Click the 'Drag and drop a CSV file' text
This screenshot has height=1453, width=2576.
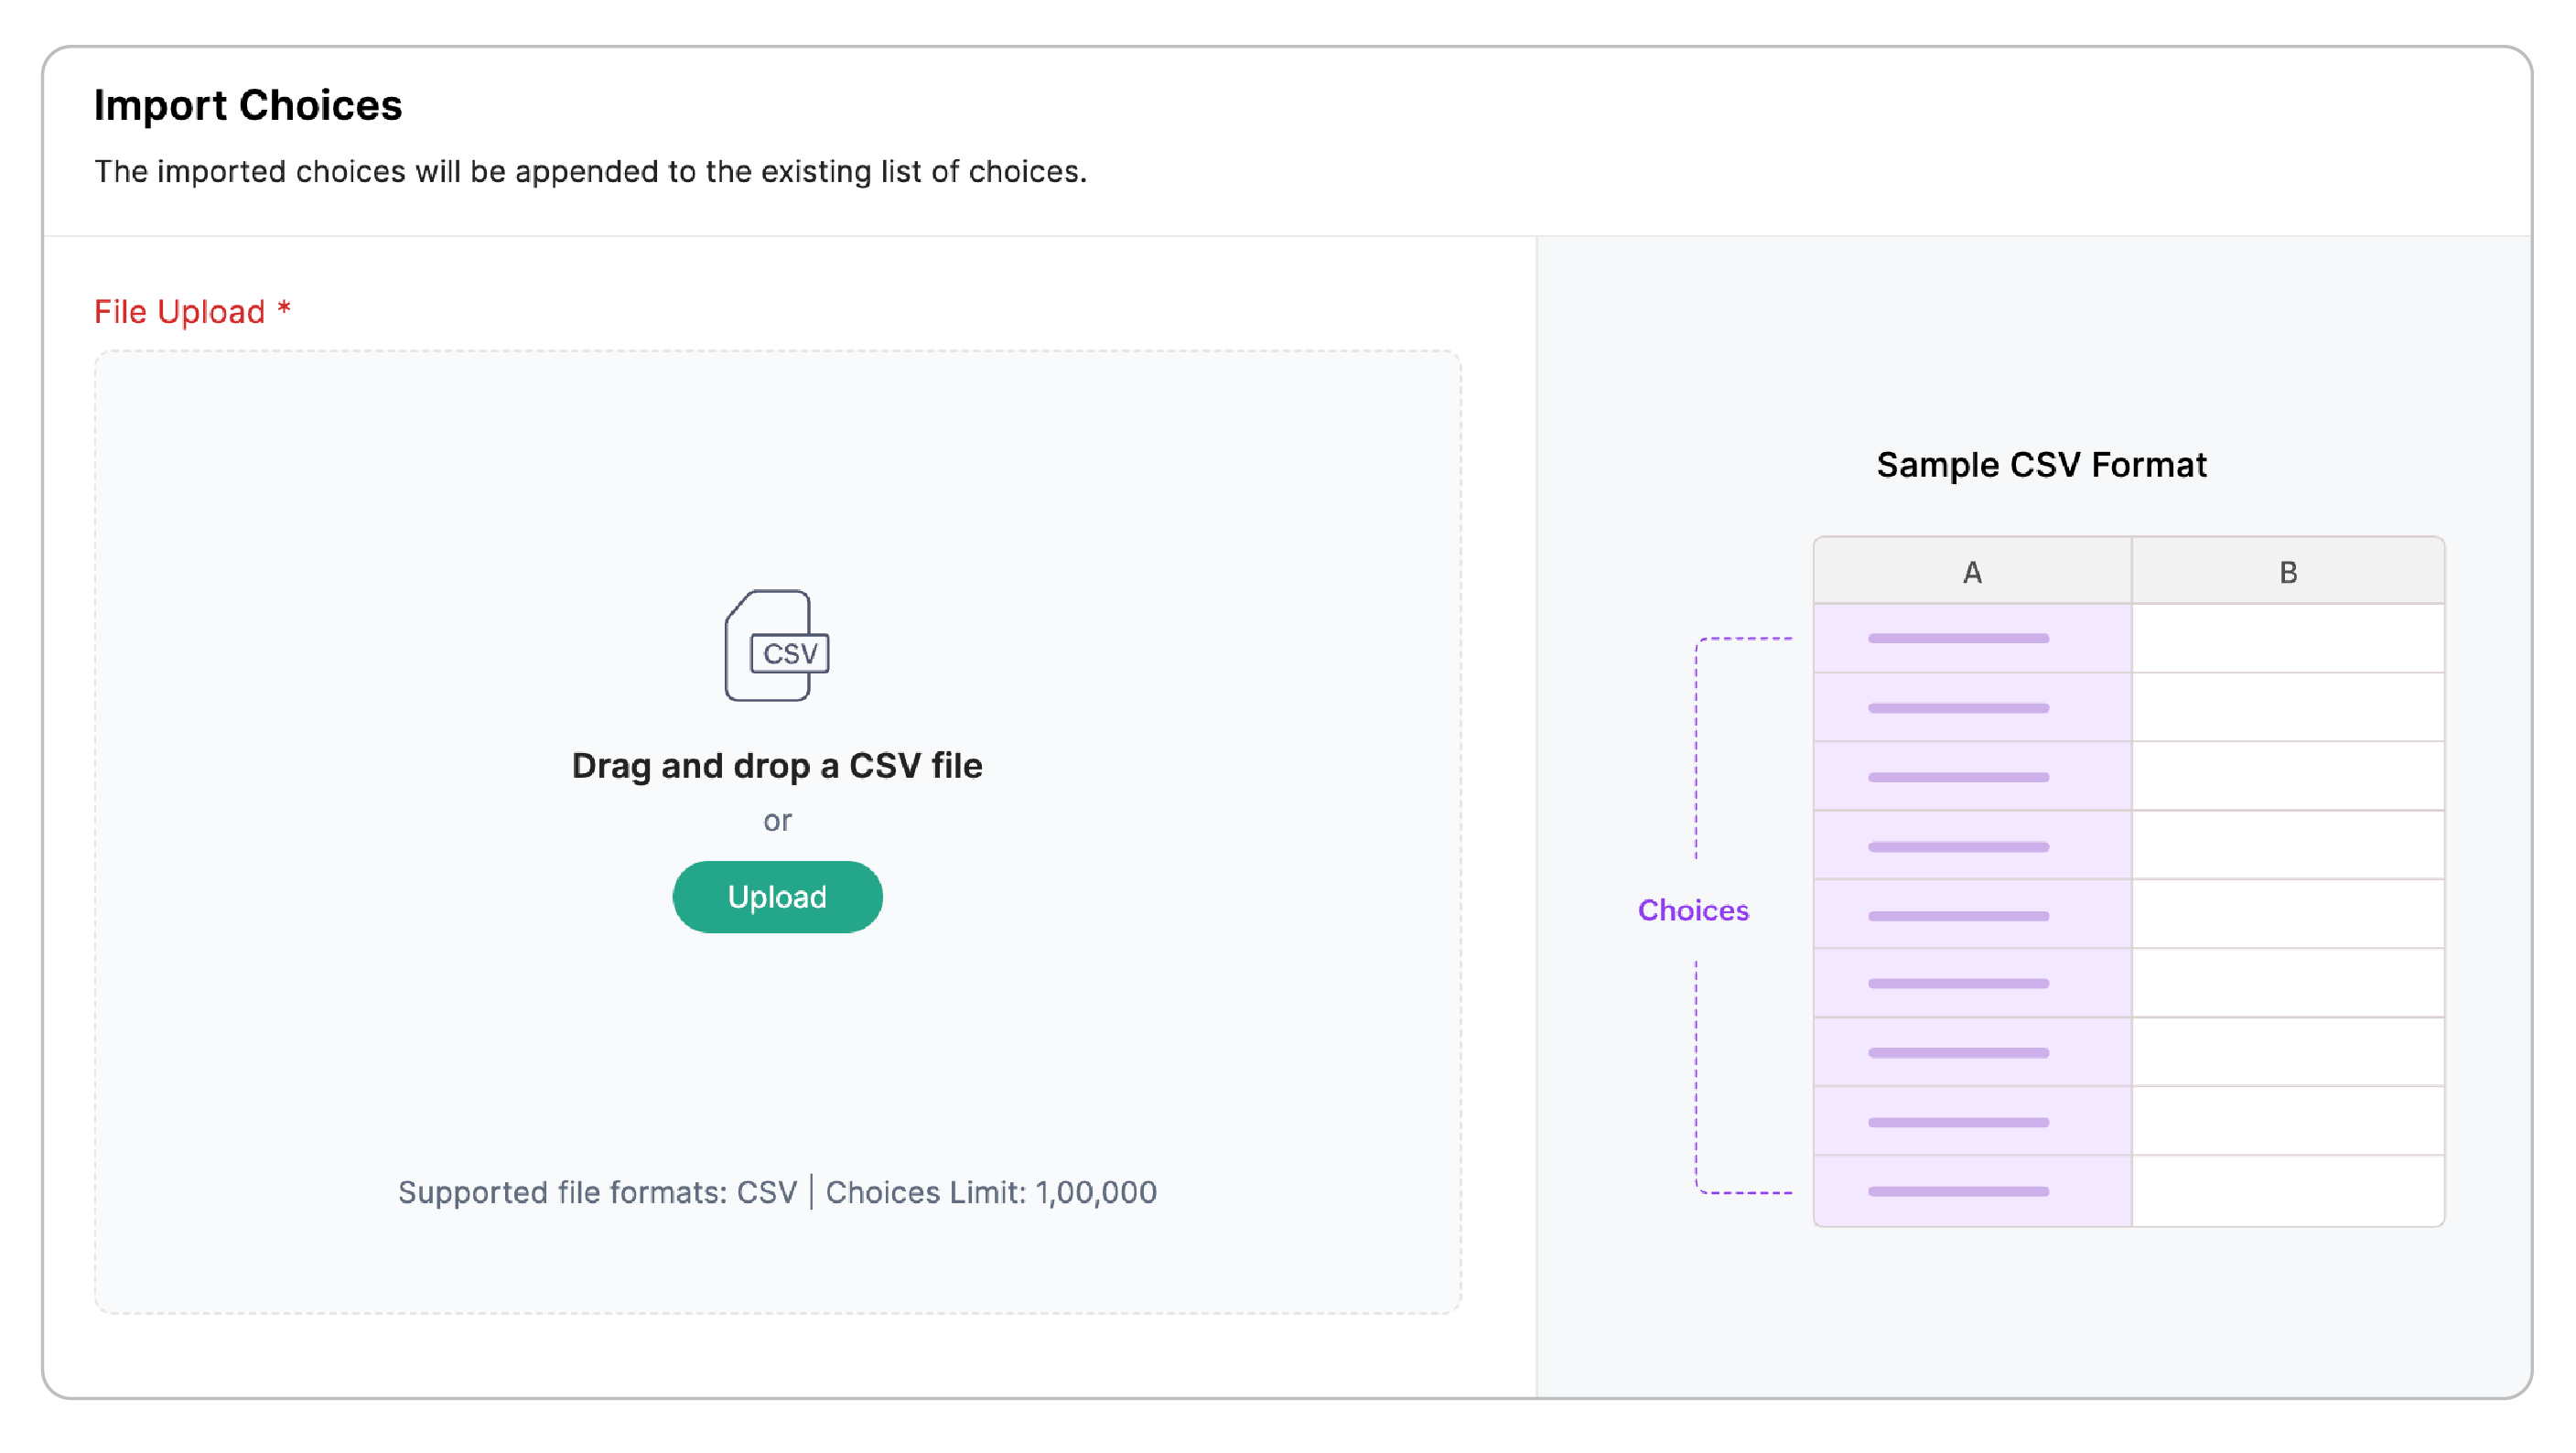pos(777,765)
